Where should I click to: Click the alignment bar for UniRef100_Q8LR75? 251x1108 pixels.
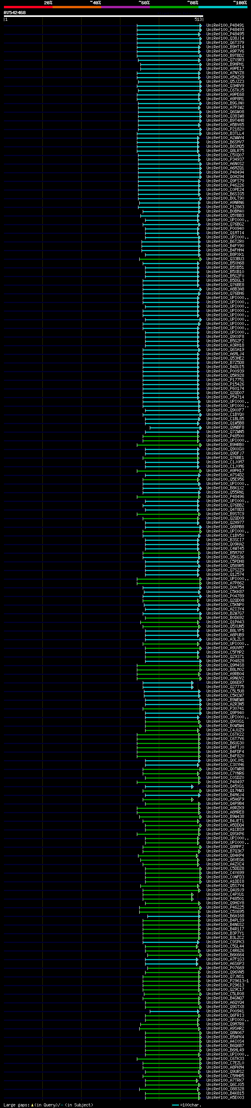tap(168, 151)
